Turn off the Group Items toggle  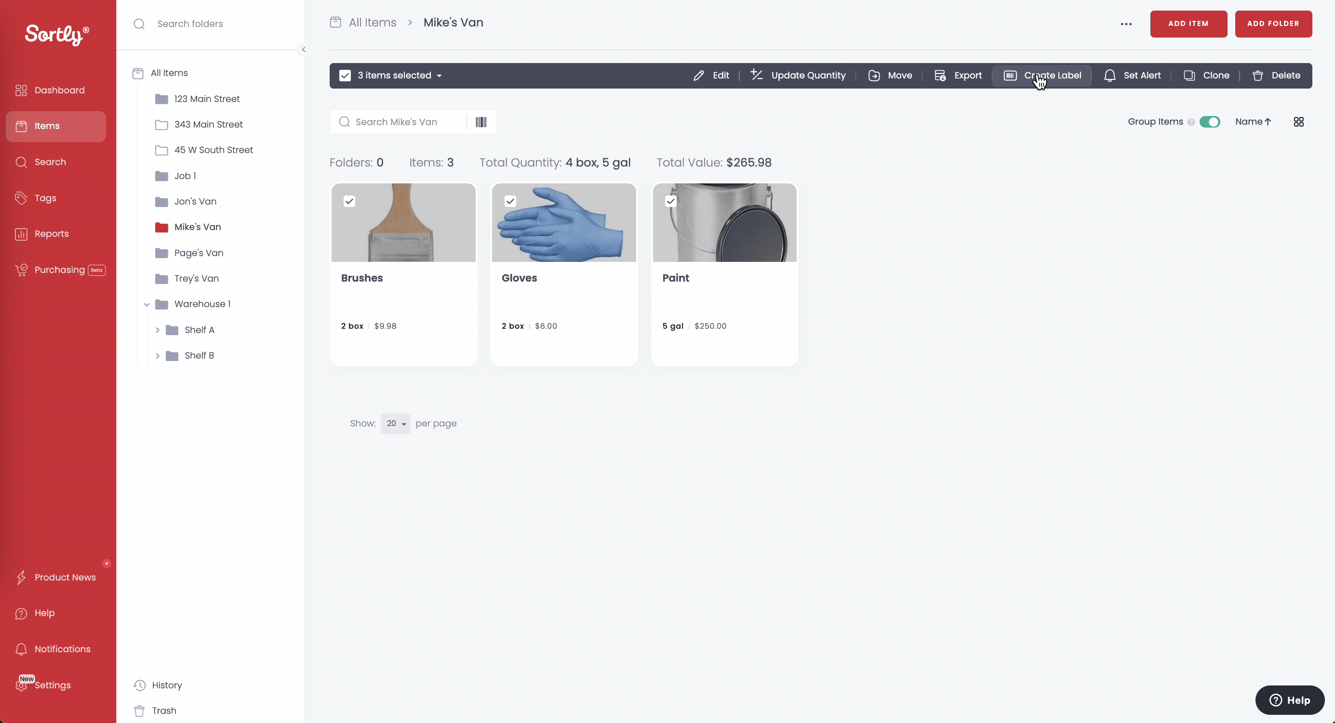tap(1210, 122)
